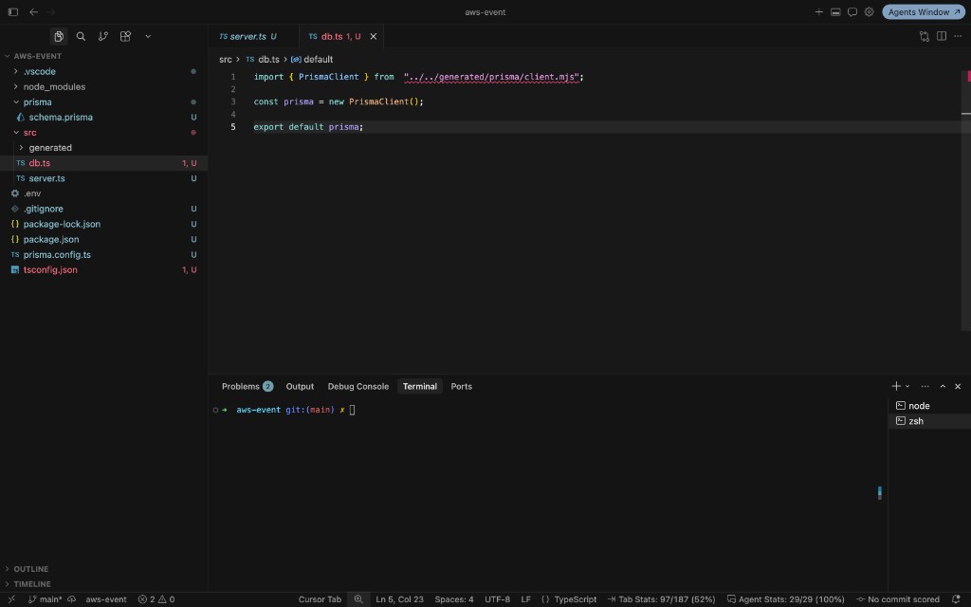The height and width of the screenshot is (607, 971).
Task: Click the zoom magnifier in the status bar
Action: (x=358, y=599)
